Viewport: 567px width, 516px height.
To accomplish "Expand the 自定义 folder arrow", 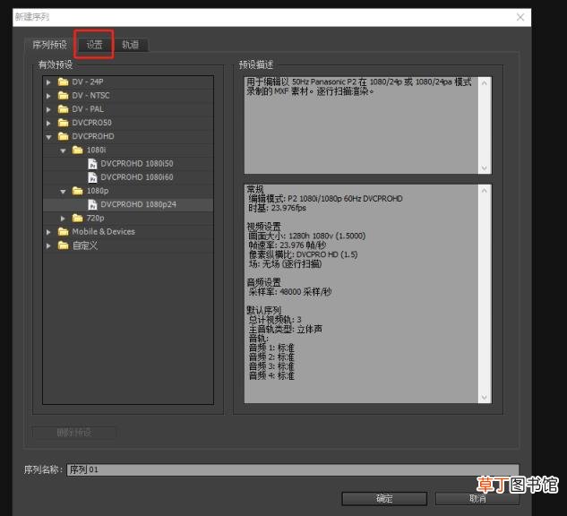I will 48,245.
